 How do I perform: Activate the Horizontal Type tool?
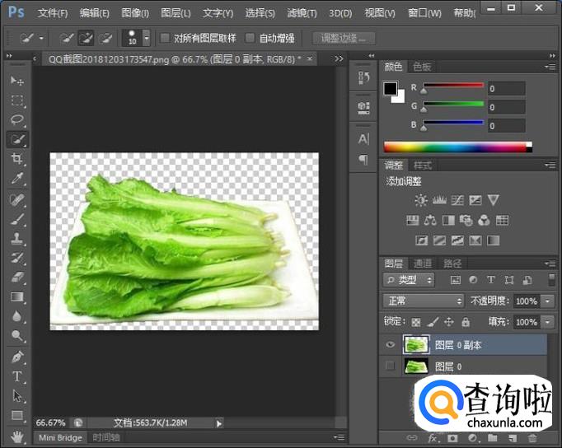(17, 376)
